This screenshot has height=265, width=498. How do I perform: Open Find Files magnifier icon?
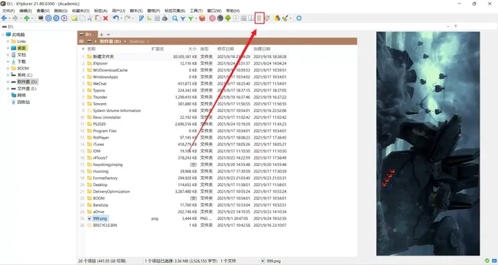pos(175,19)
